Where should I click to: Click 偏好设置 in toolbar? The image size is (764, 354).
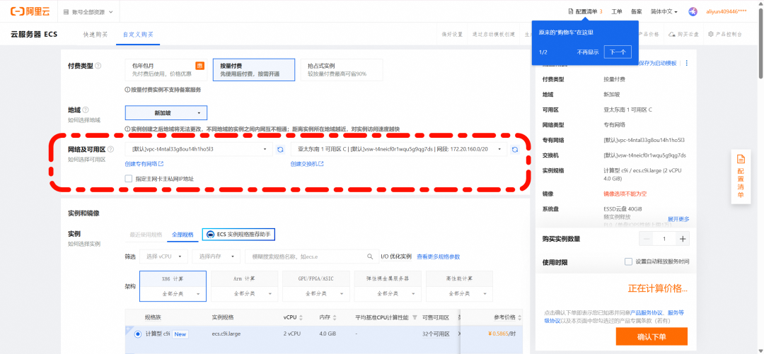(451, 35)
